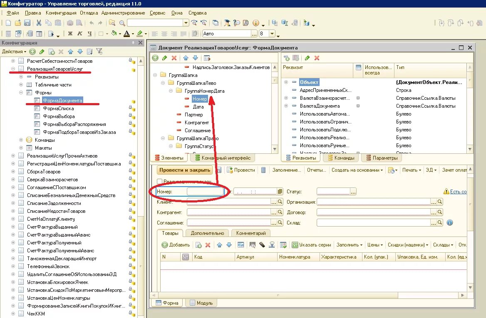Click the Save diskette icon in main toolbar

(27, 23)
